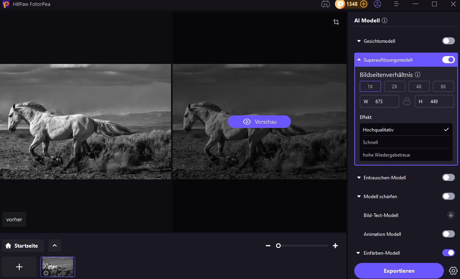Image resolution: width=460 pixels, height=279 pixels.
Task: Open the Discord community icon
Action: coord(325,4)
